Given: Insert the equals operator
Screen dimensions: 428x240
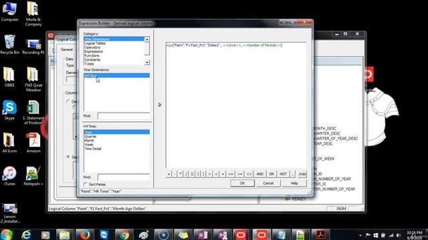Looking at the screenshot, I should tap(223, 174).
